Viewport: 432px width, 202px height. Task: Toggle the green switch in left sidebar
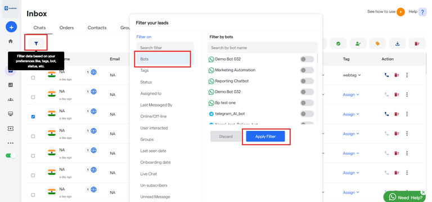pyautogui.click(x=11, y=155)
